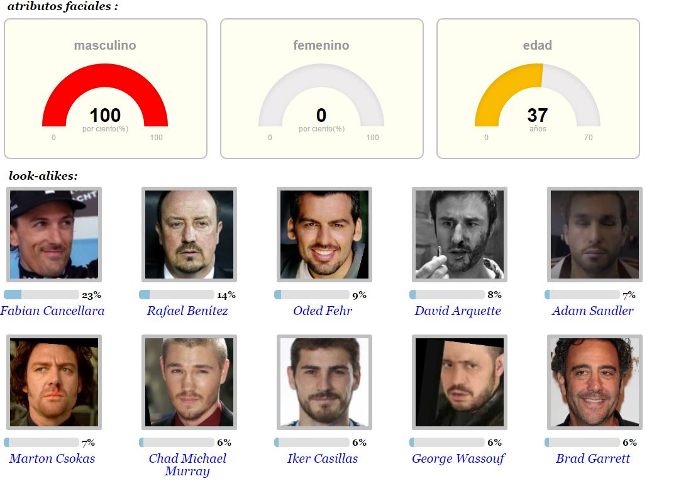Screen dimensions: 681x481
Task: Click the thumbnail captioned George Wassouf
Action: pyautogui.click(x=460, y=382)
